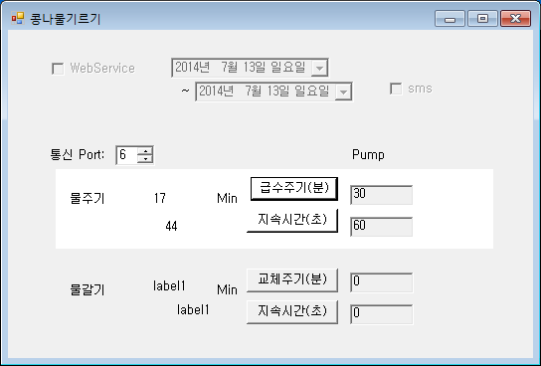Enable the WebService checkbox

click(58, 69)
